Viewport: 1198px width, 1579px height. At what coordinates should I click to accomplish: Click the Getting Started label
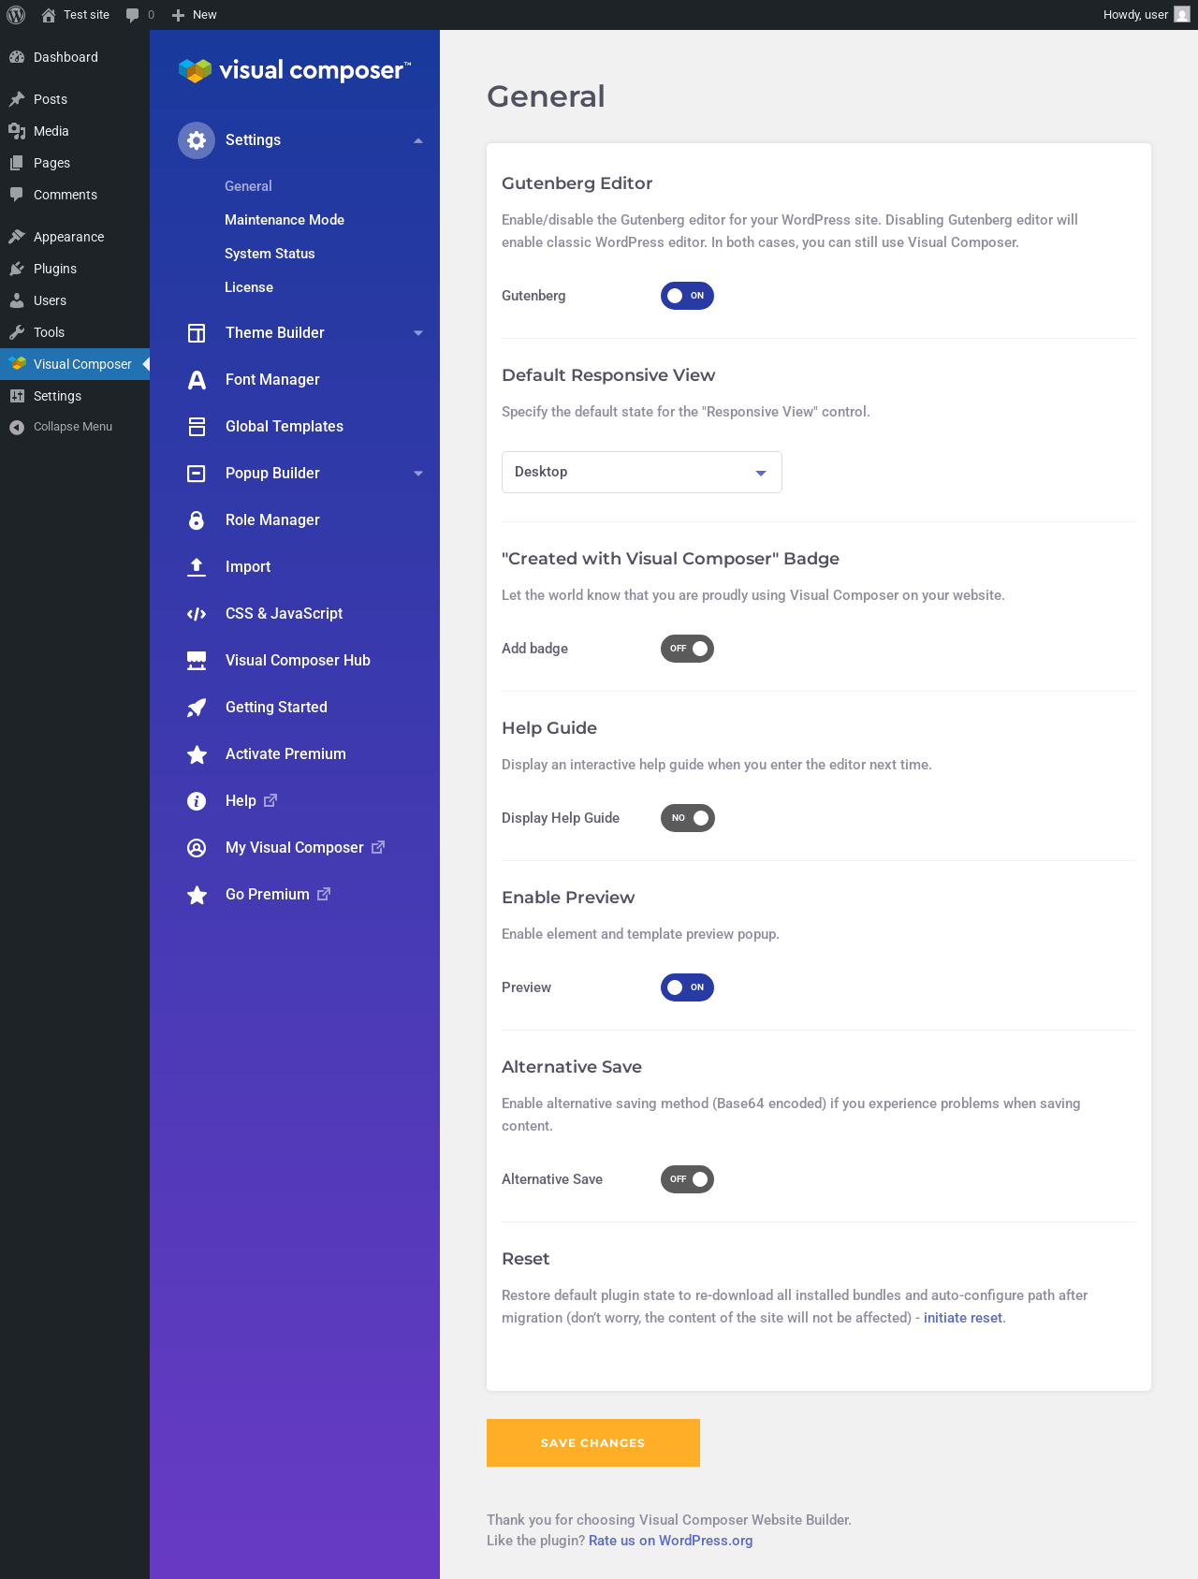pyautogui.click(x=276, y=708)
